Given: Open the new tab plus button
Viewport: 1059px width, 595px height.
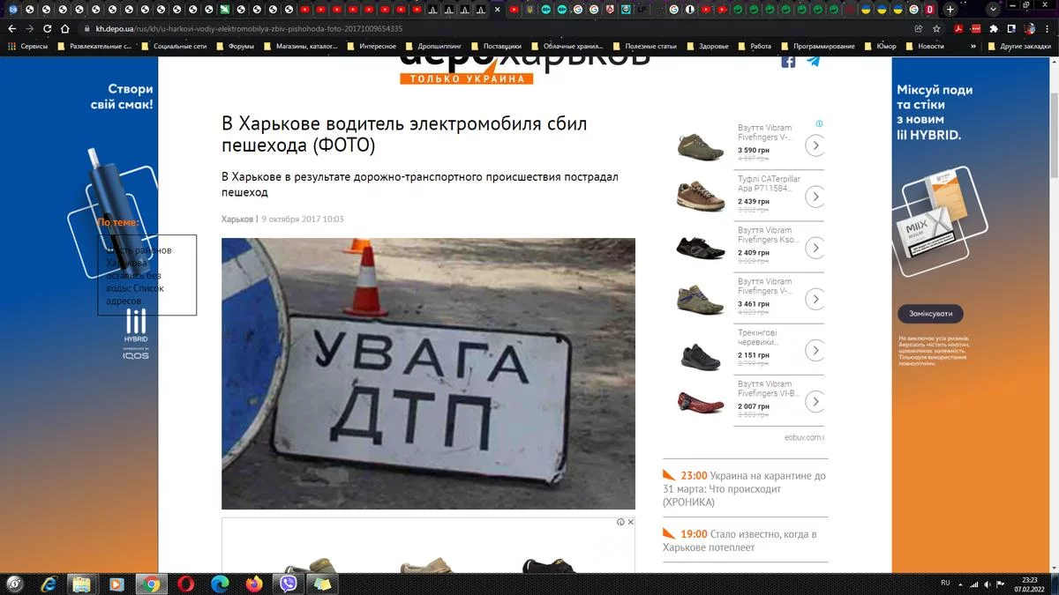Looking at the screenshot, I should click(x=950, y=10).
